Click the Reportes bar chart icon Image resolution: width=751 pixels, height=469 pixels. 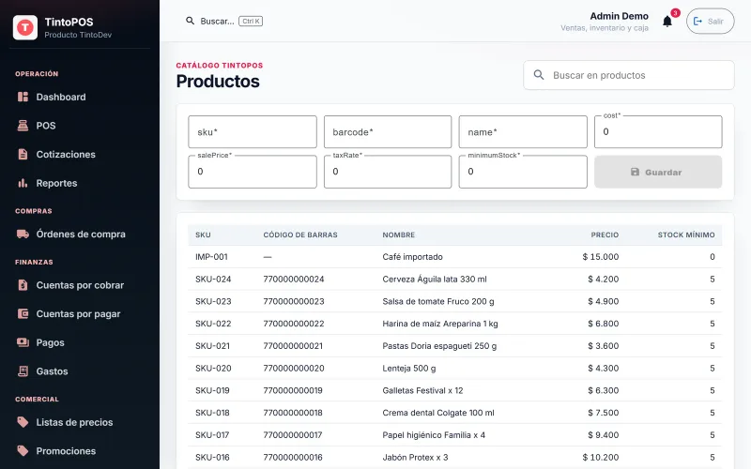pos(23,183)
